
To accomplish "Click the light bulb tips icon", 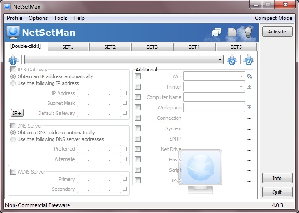I will pos(248,32).
